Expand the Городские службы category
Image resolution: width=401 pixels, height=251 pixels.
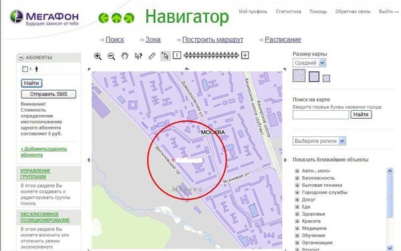click(297, 192)
